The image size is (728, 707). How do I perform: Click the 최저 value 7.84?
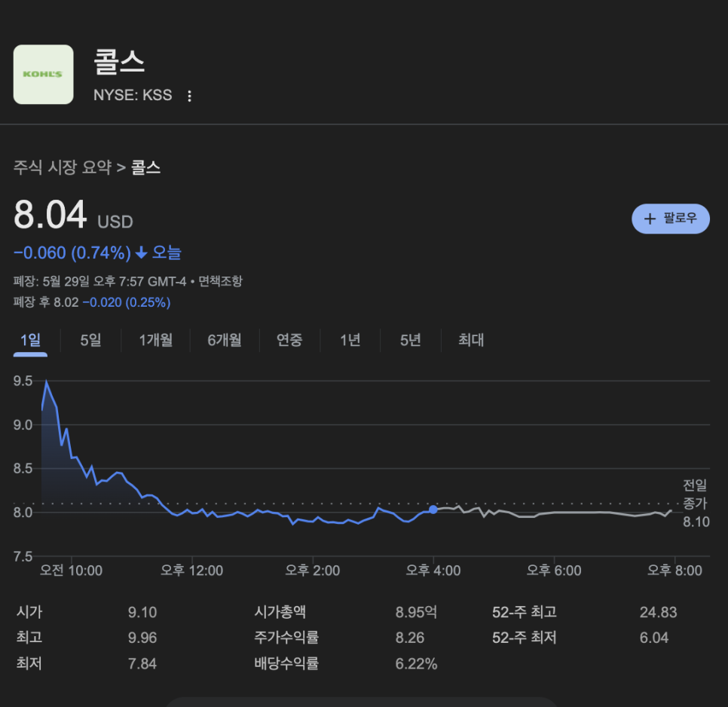coord(142,664)
